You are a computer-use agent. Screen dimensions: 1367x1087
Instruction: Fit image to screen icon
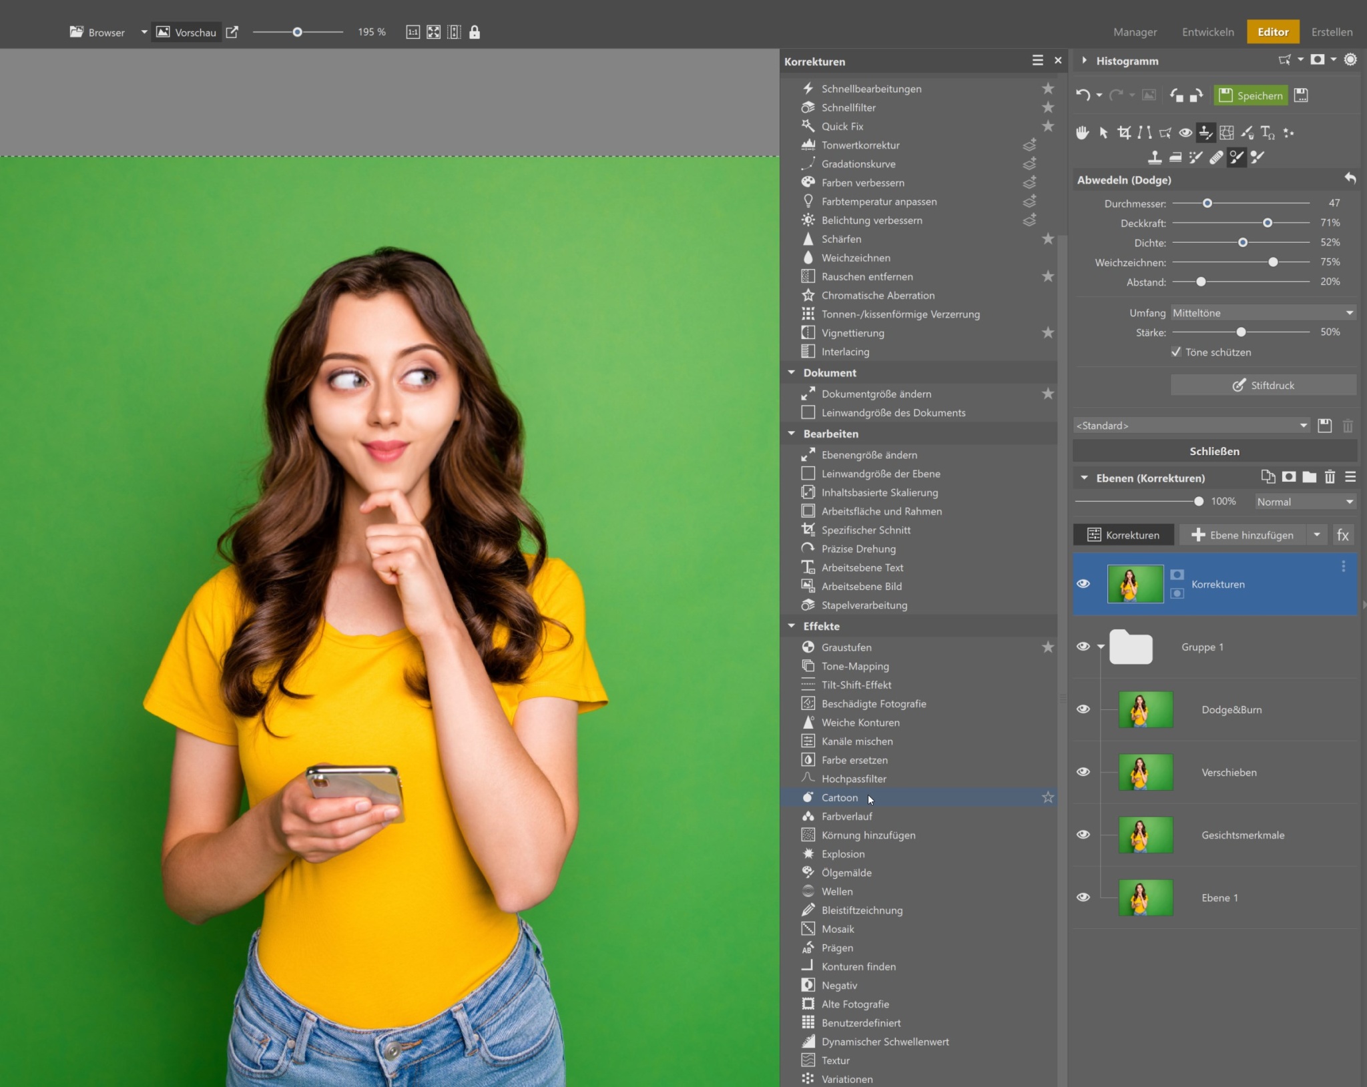point(434,32)
